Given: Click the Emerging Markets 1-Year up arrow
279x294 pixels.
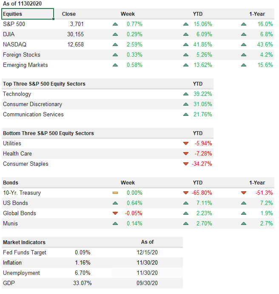Looking at the screenshot, I should [x=244, y=65].
